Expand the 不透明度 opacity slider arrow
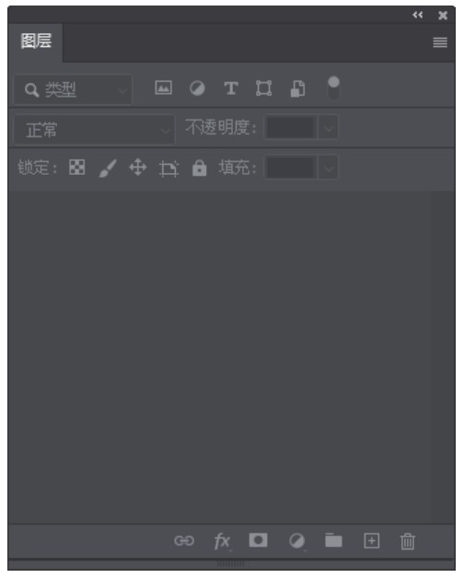Screen dimensions: 464x578 coord(329,128)
